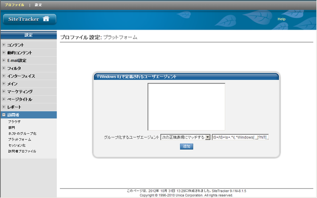Open the 部門 sub-item
Screen dimensions: 317x198
tap(11, 128)
